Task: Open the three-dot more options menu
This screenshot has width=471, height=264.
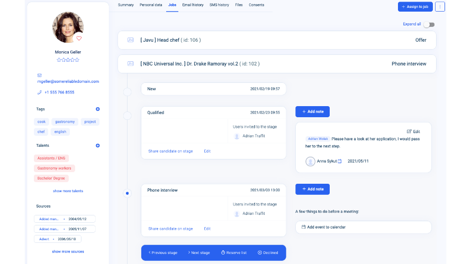Action: click(440, 6)
